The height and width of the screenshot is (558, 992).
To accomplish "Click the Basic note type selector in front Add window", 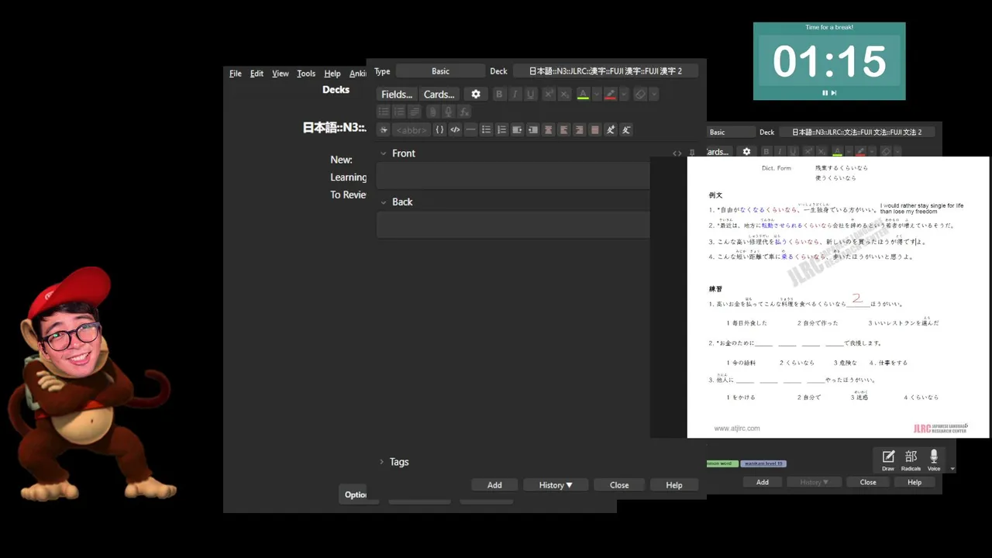I will tap(440, 71).
